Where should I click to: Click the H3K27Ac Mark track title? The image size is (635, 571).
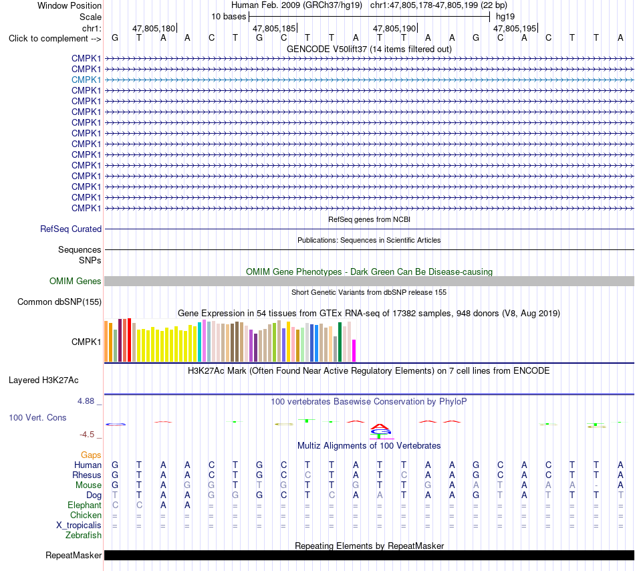(370, 370)
